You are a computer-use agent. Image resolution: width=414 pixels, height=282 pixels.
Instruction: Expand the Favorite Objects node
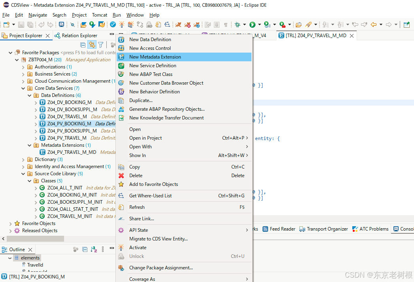(x=11, y=223)
